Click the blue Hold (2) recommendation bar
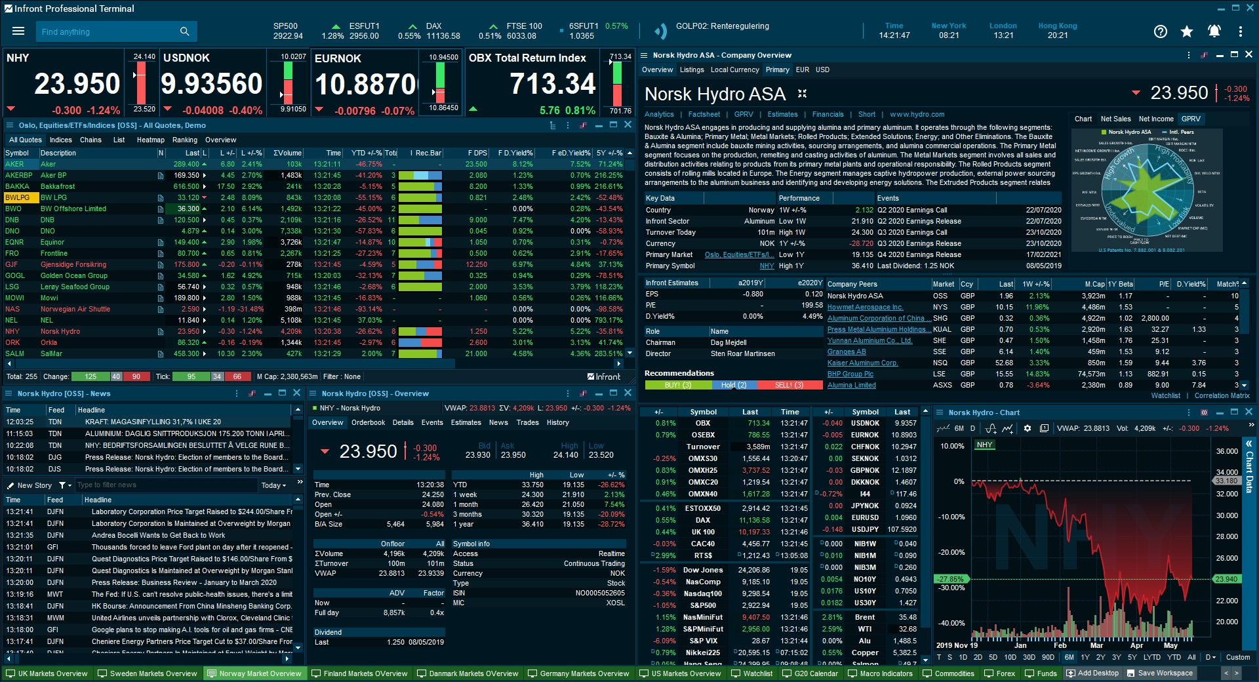This screenshot has width=1259, height=682. coord(734,385)
